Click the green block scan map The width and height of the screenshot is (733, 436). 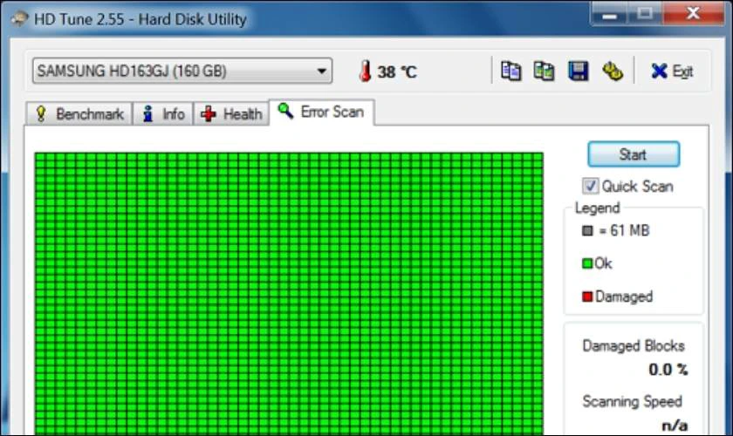point(289,294)
